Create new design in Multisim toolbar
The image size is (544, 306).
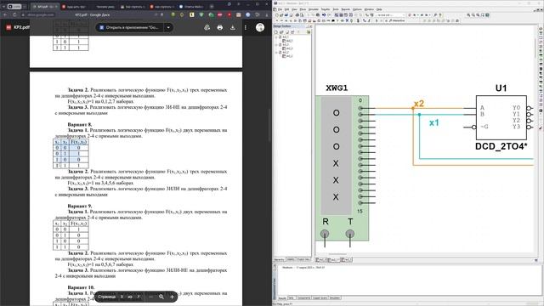(276, 15)
